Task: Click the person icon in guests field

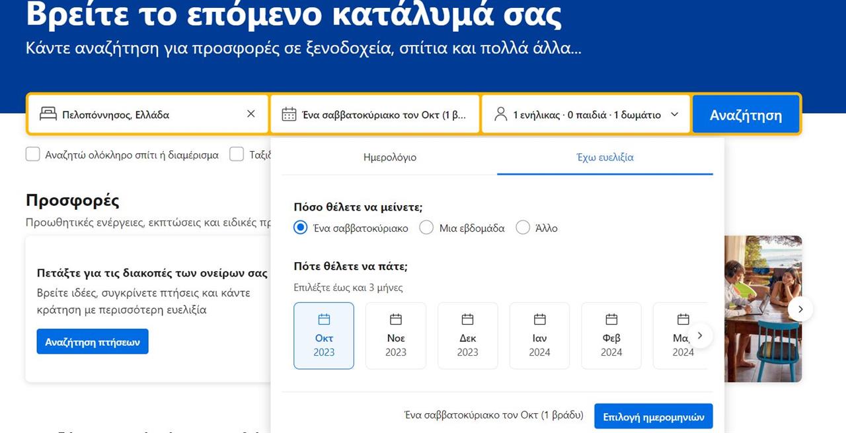Action: pyautogui.click(x=500, y=114)
